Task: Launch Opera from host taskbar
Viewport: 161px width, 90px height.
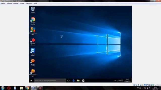Action: pos(9,88)
